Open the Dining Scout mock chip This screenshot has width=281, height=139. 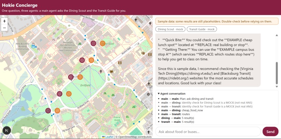point(170,29)
